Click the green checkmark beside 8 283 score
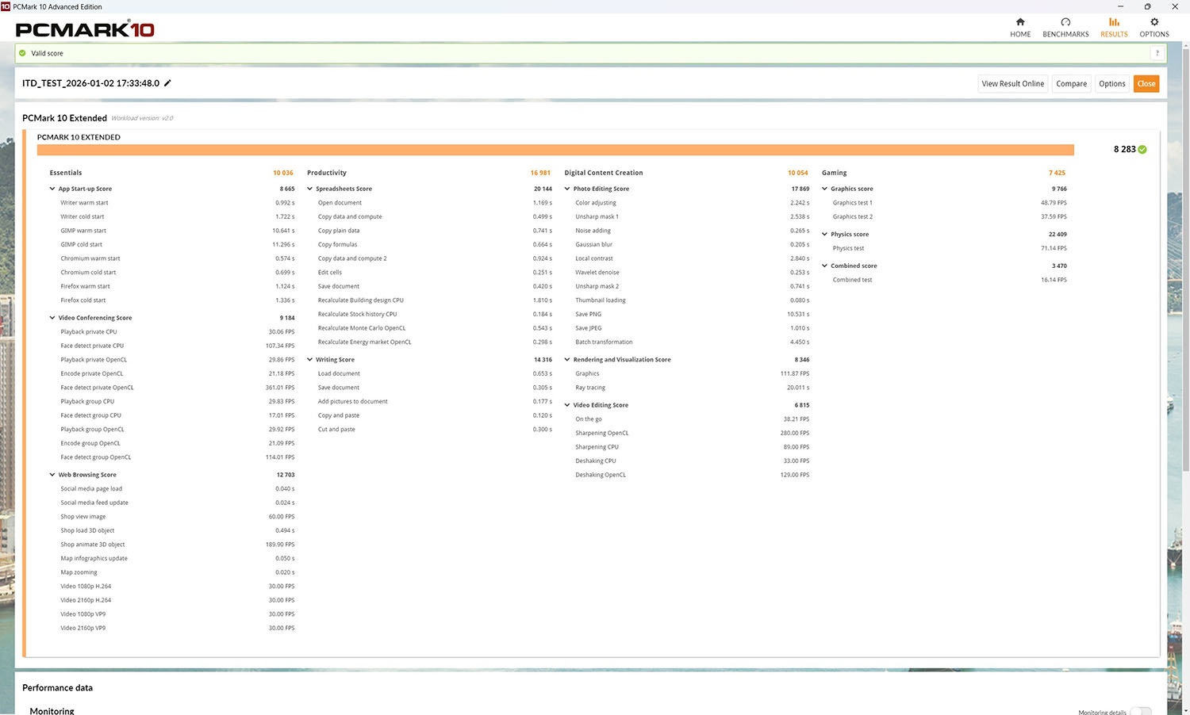Viewport: 1190px width, 715px height. (1142, 149)
